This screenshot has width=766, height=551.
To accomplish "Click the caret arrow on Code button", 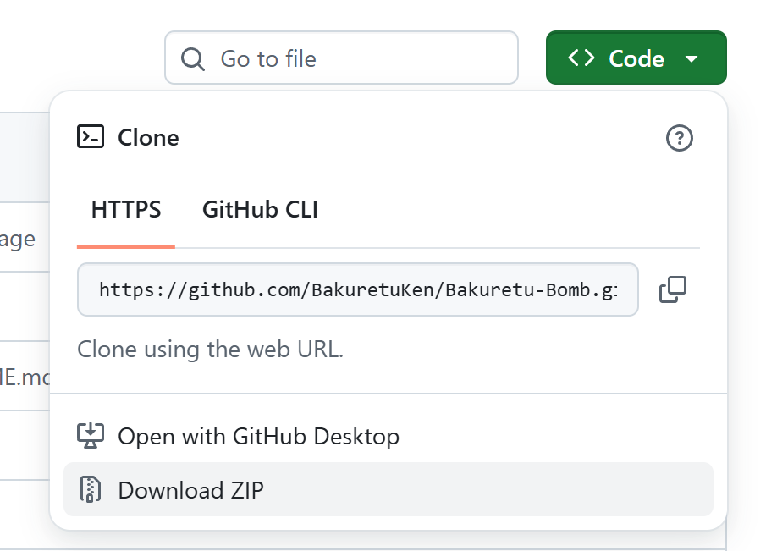I will coord(692,59).
